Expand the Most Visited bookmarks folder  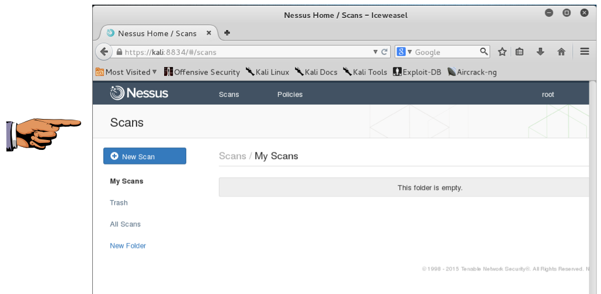(127, 72)
